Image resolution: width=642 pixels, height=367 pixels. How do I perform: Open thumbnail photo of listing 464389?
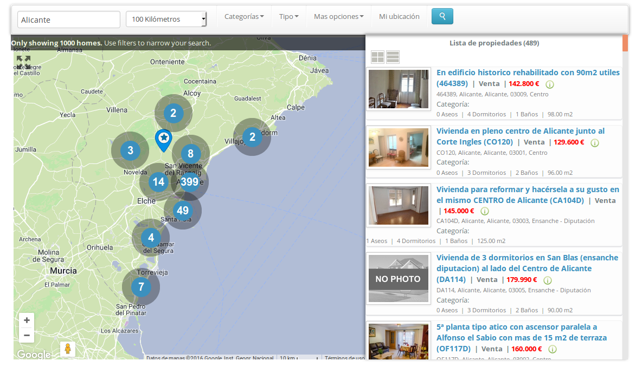tap(399, 89)
